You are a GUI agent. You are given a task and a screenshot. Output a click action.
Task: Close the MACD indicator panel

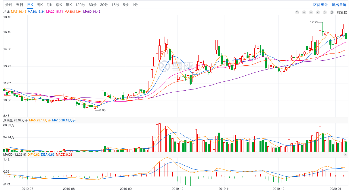click(x=345, y=155)
